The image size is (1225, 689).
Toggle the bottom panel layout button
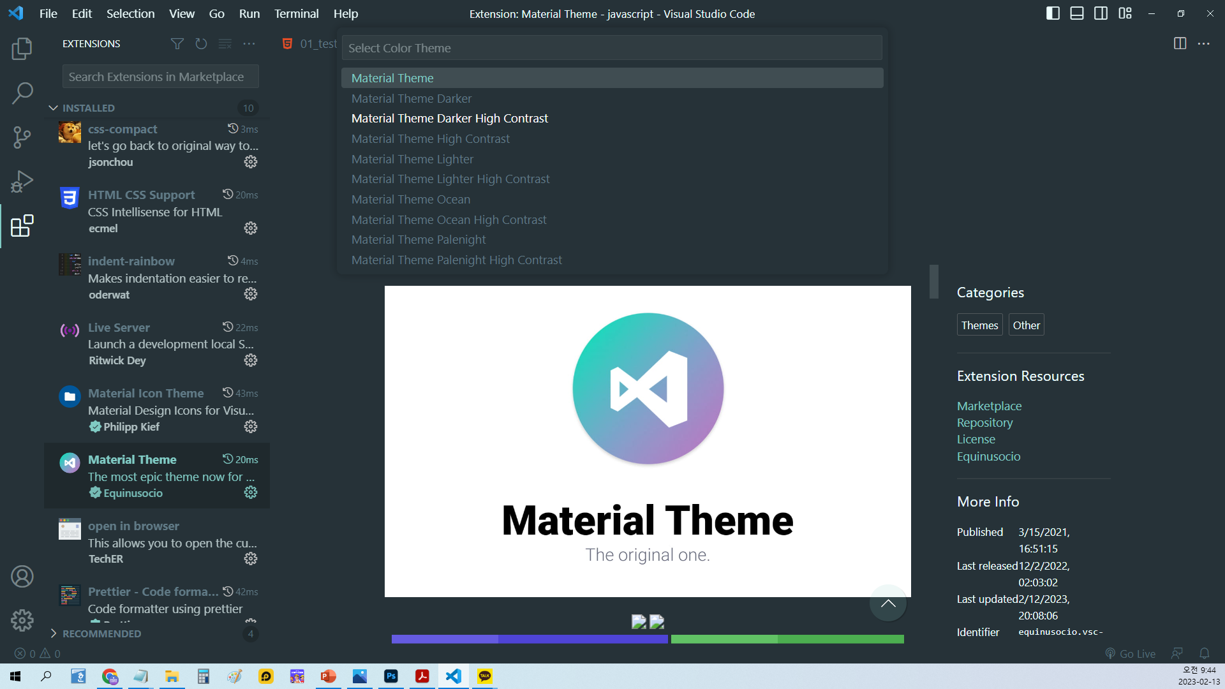click(1077, 13)
